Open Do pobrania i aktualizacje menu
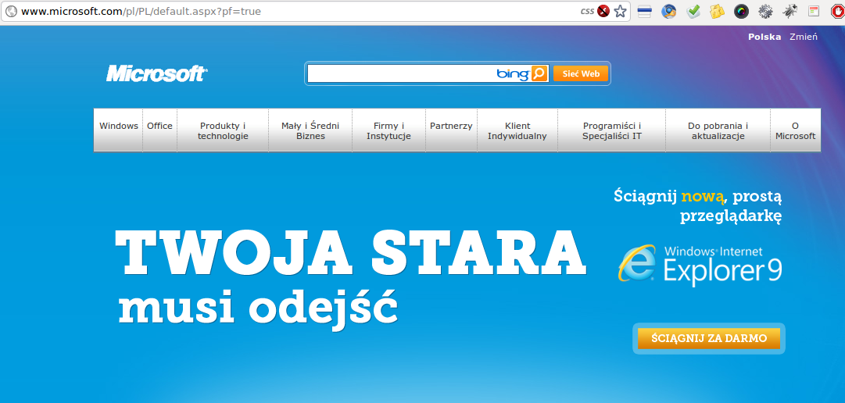Image resolution: width=845 pixels, height=403 pixels. 718,130
